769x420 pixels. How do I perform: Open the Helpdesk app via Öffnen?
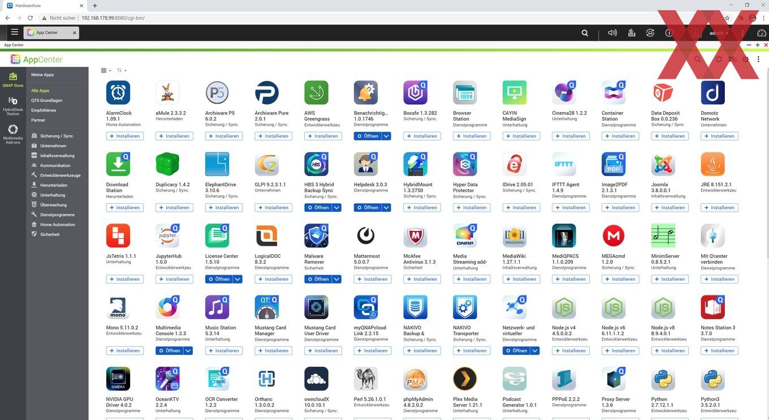click(368, 208)
